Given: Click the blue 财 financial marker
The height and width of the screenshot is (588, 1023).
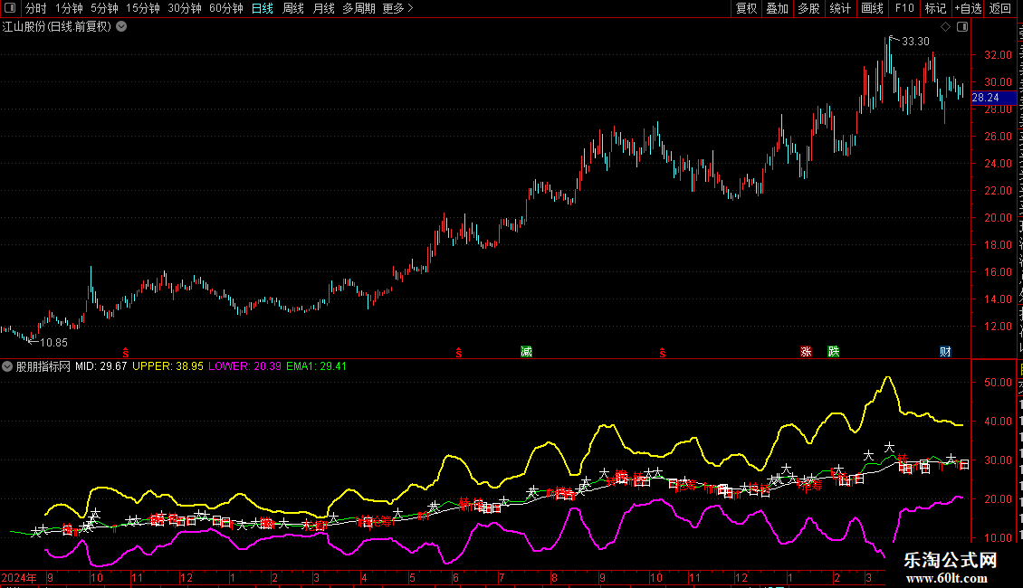Looking at the screenshot, I should click(945, 352).
